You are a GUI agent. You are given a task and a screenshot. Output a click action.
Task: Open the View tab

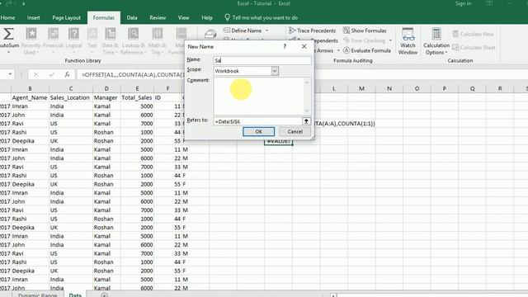pos(183,18)
